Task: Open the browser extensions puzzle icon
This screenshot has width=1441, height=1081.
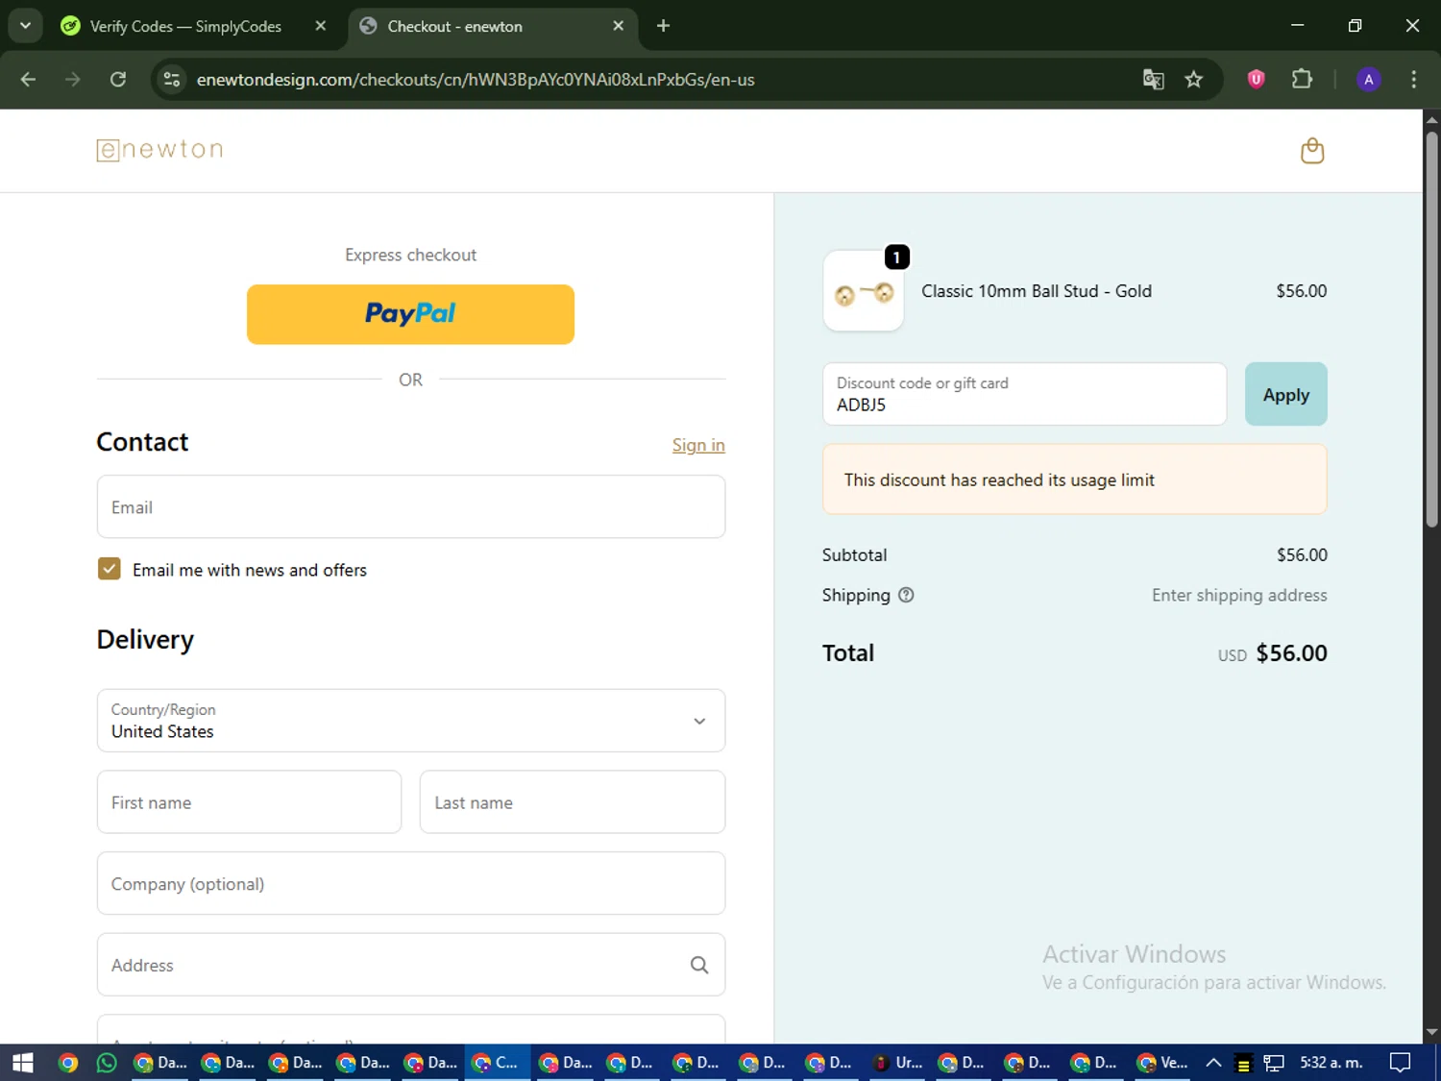Action: [x=1302, y=80]
